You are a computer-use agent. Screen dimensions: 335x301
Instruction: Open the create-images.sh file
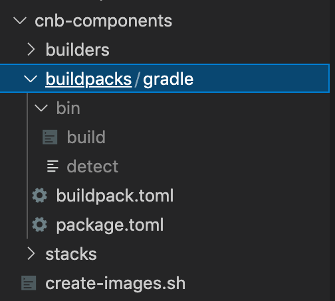coord(115,283)
